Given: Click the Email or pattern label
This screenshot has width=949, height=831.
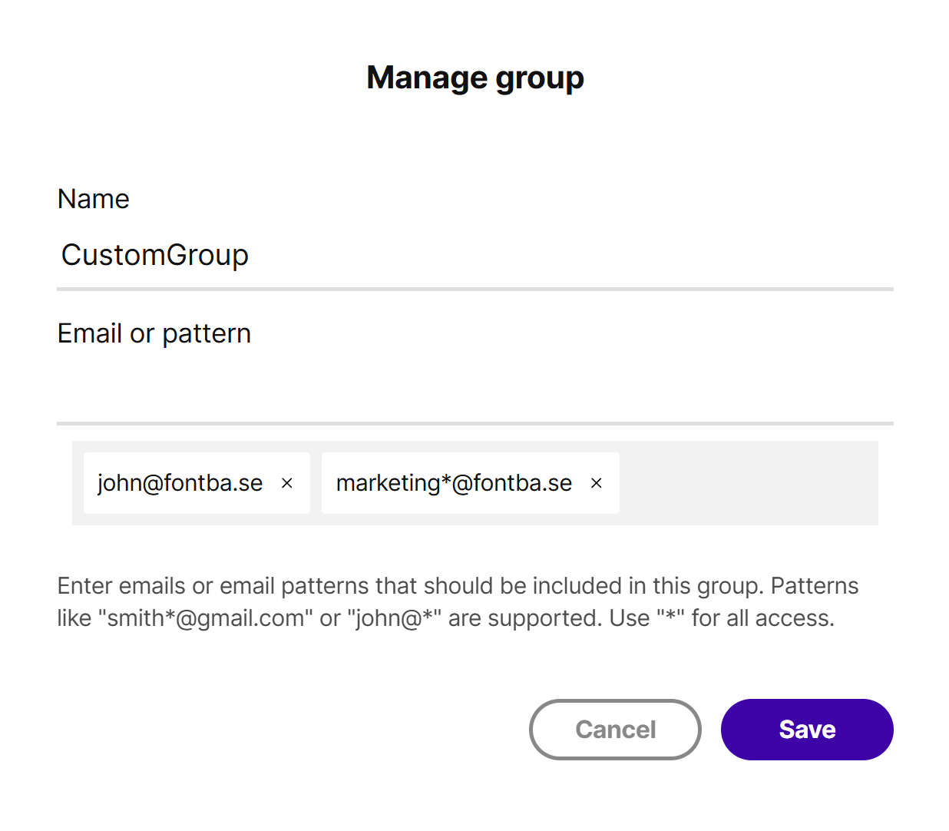Looking at the screenshot, I should pos(154,333).
